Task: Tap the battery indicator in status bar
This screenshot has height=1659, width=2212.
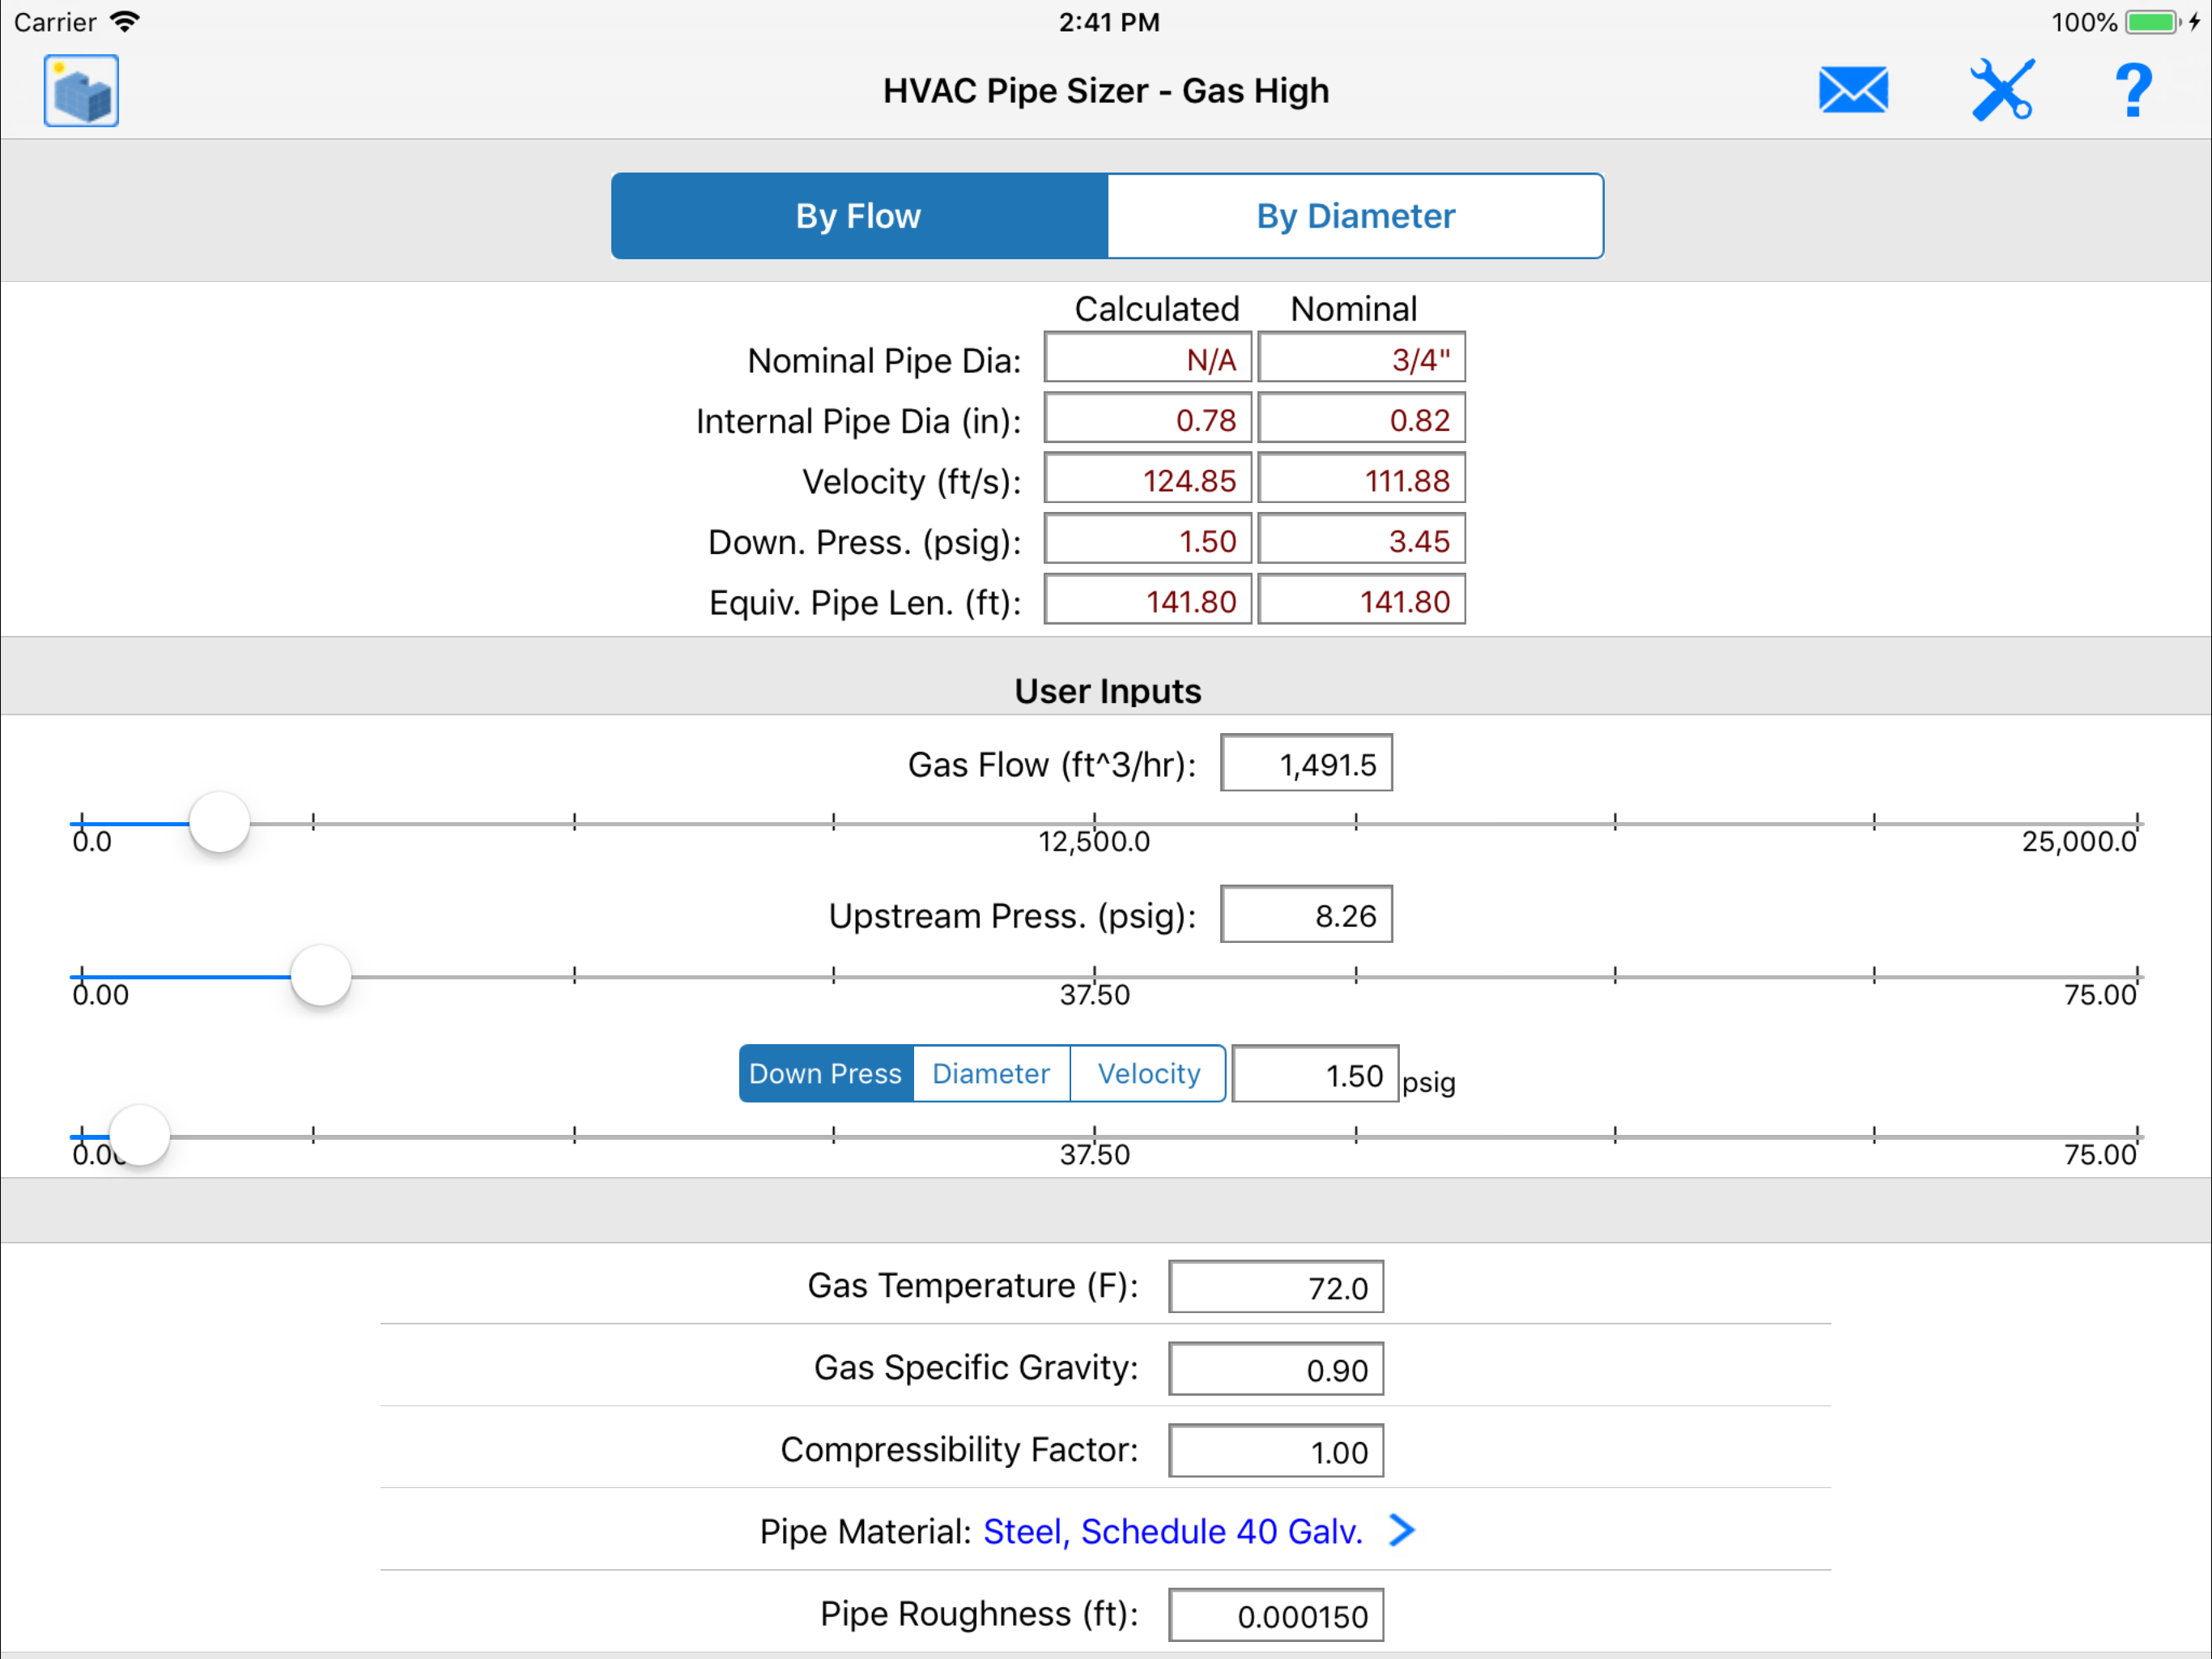Action: (2151, 22)
